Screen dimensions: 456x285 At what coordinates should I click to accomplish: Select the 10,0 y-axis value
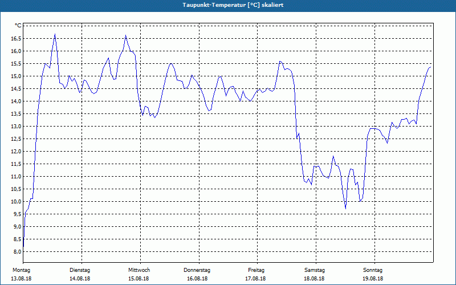[16, 202]
